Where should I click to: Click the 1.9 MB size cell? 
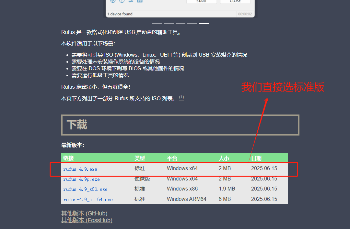click(227, 189)
